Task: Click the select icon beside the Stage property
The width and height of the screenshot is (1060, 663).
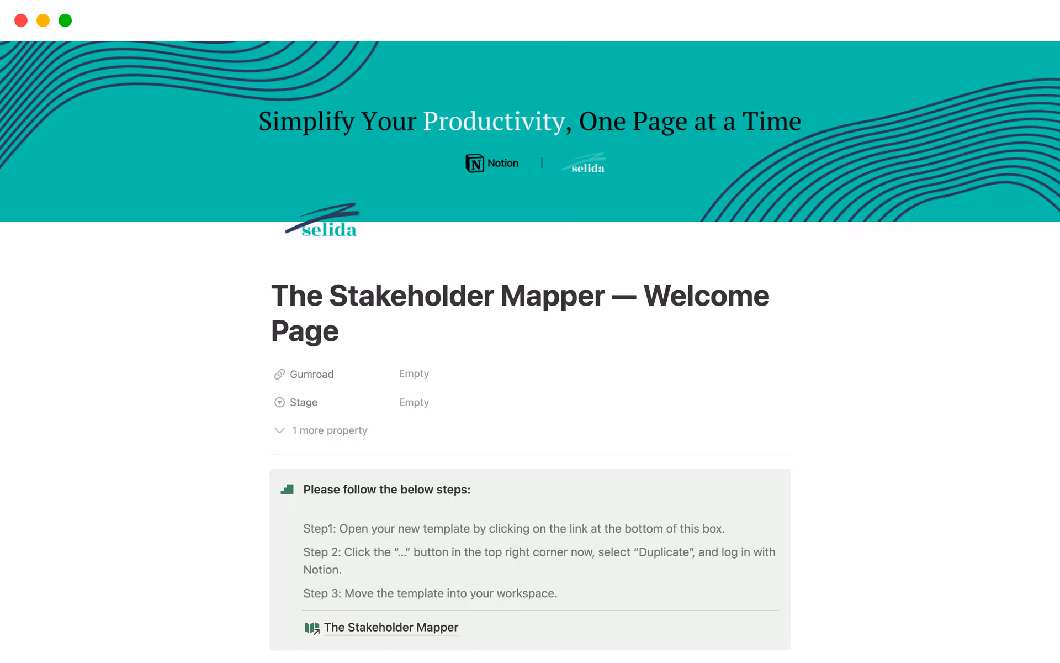Action: tap(279, 402)
